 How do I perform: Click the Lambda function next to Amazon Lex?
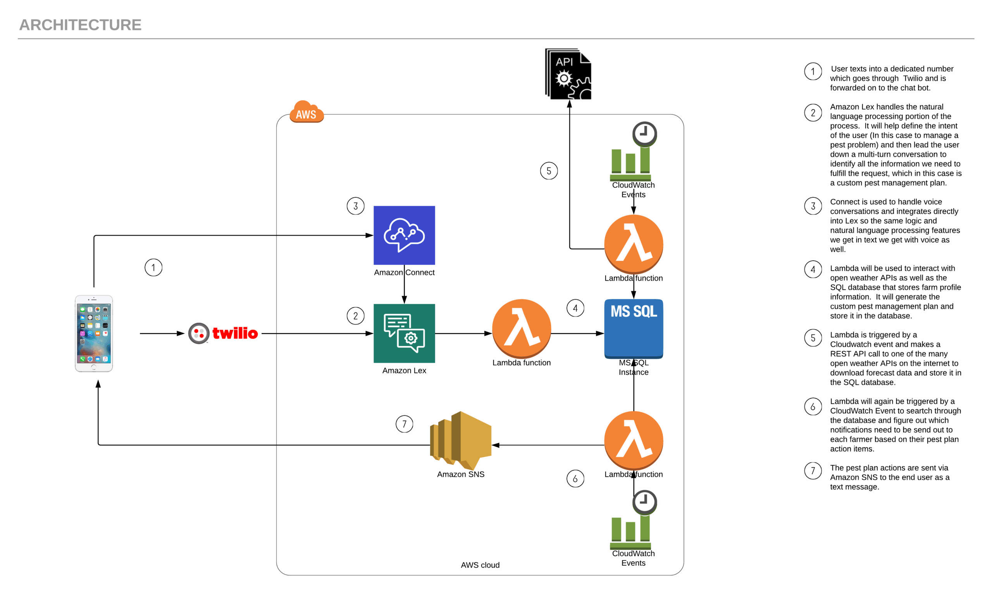[x=521, y=328]
